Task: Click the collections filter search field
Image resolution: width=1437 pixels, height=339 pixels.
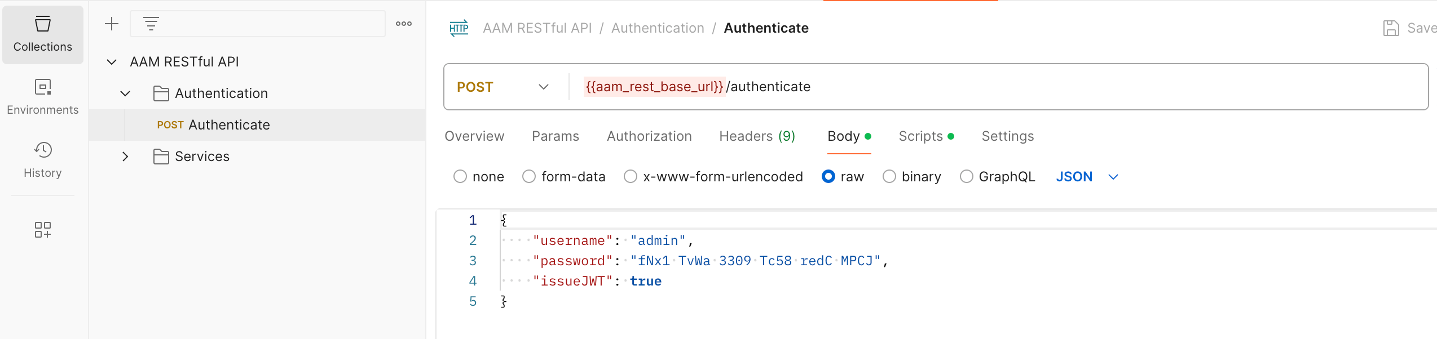Action: 258,24
